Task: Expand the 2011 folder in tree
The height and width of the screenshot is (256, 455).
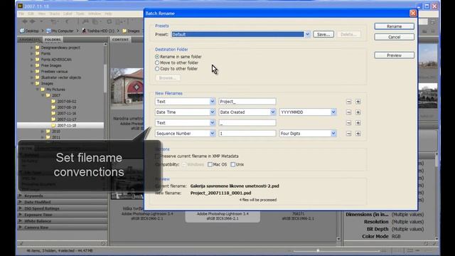Action: pos(43,137)
